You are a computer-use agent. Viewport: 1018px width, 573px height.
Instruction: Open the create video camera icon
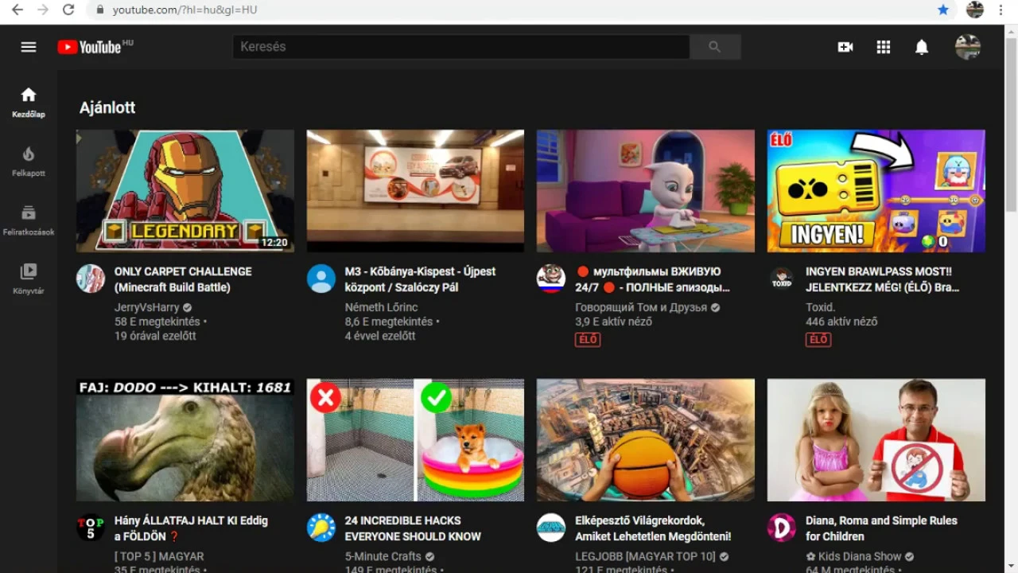point(845,47)
